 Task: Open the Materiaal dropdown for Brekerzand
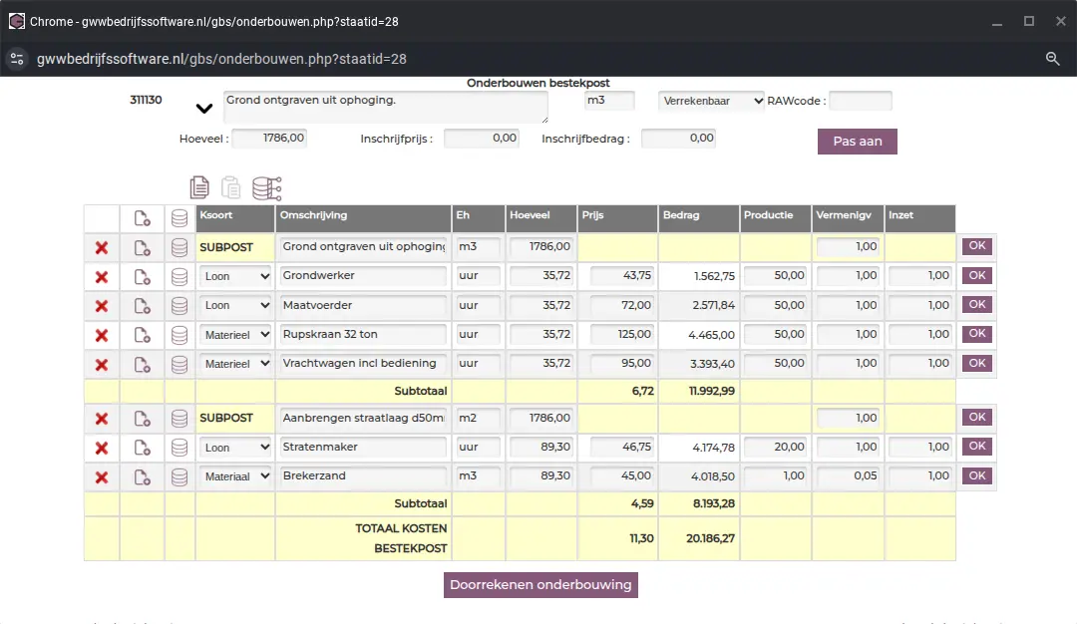(235, 476)
